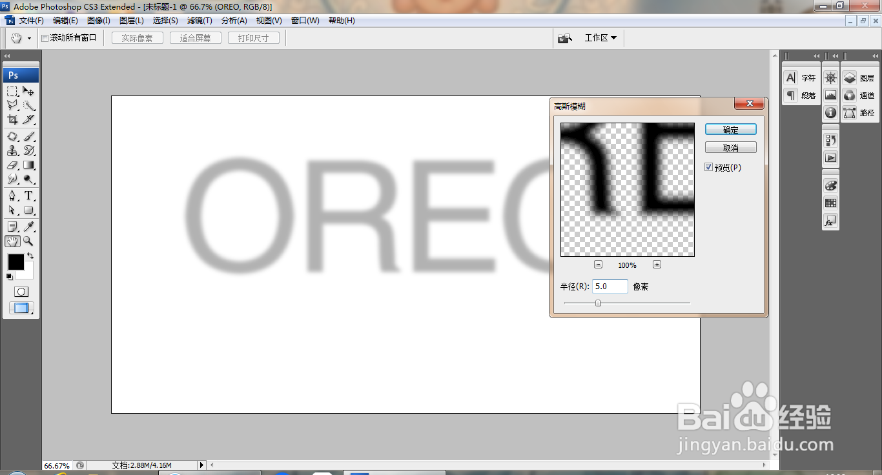Screen dimensions: 882x475
Task: Select the Crop tool
Action: click(12, 119)
